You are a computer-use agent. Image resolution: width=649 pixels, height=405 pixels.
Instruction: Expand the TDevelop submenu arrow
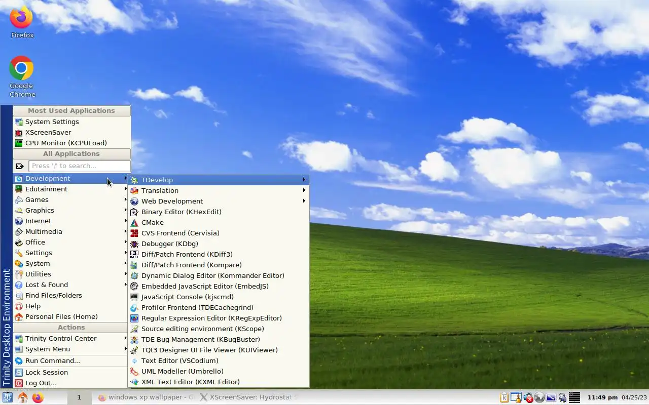coord(304,180)
